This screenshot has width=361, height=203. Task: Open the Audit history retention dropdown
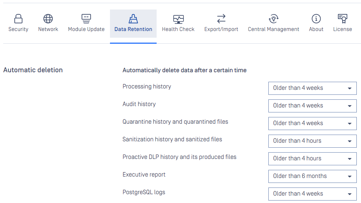313,106
